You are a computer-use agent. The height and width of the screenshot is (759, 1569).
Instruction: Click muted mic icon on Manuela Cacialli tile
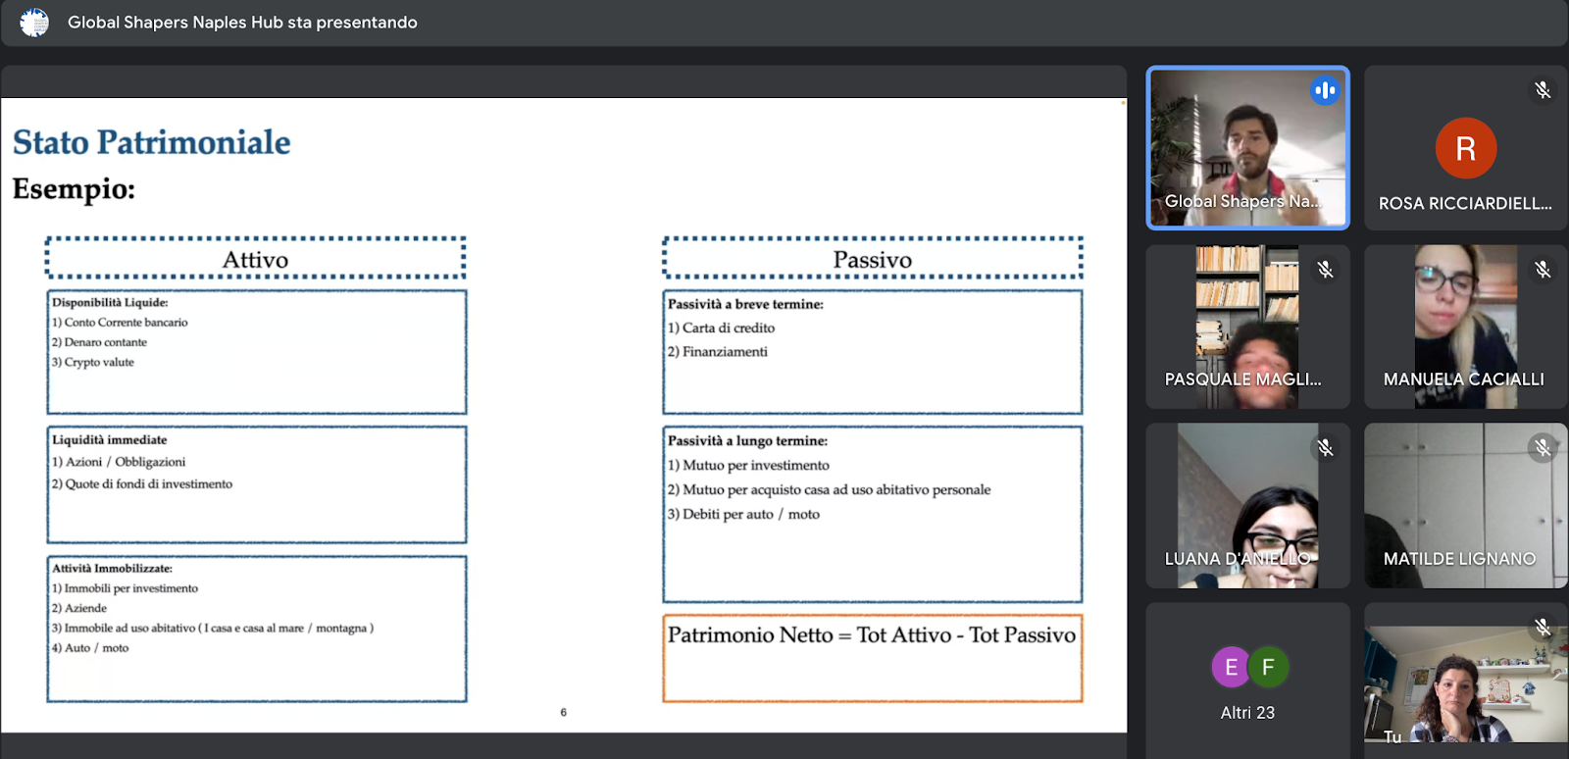[x=1543, y=269]
